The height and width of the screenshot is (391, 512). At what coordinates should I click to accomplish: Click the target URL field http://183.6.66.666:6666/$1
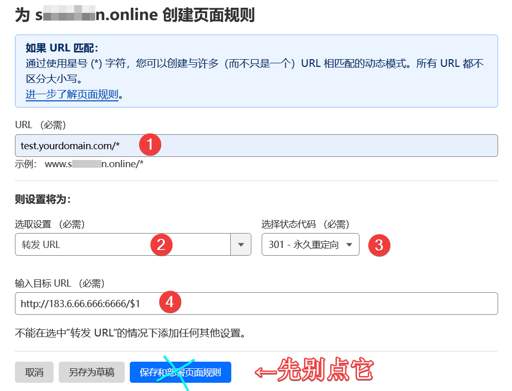pyautogui.click(x=257, y=304)
